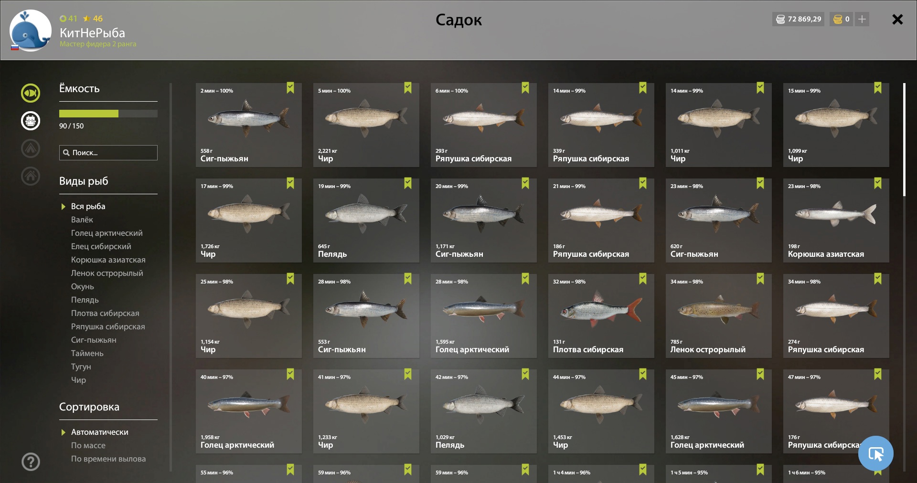Open the fish keepnet sidebar icon
The height and width of the screenshot is (483, 917).
(31, 93)
